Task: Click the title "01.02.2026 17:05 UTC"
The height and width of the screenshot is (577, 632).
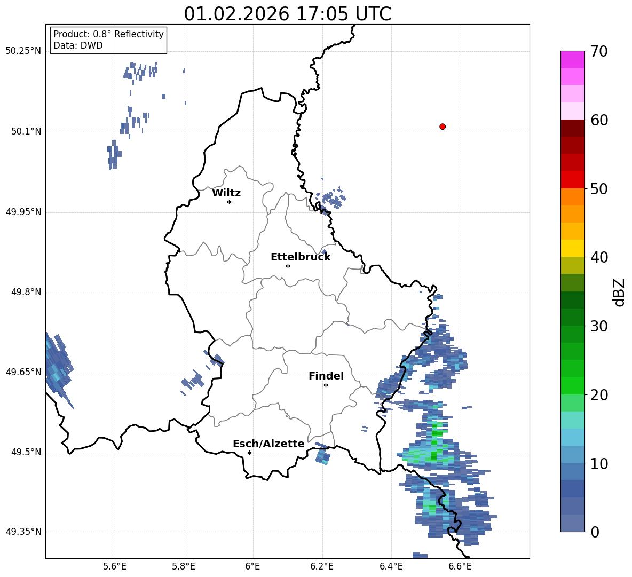Action: [x=287, y=14]
